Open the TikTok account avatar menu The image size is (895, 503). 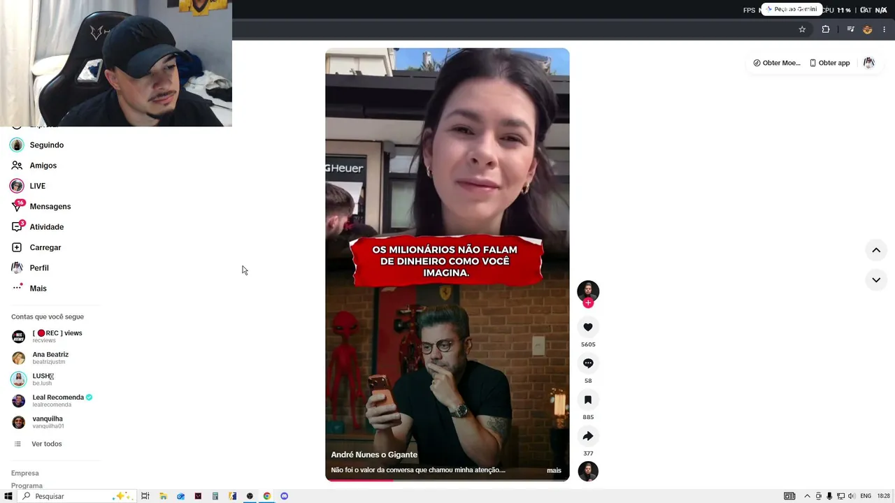coord(869,63)
